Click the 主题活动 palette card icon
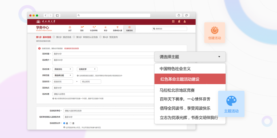Screen dimensions: 277x138 (231, 101)
